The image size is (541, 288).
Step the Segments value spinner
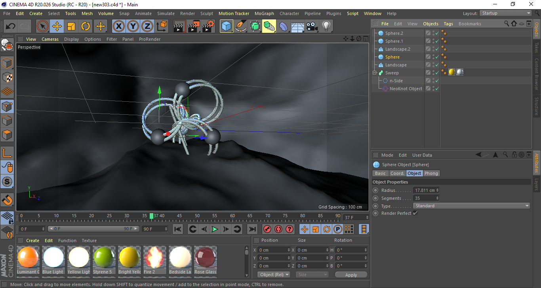[437, 198]
